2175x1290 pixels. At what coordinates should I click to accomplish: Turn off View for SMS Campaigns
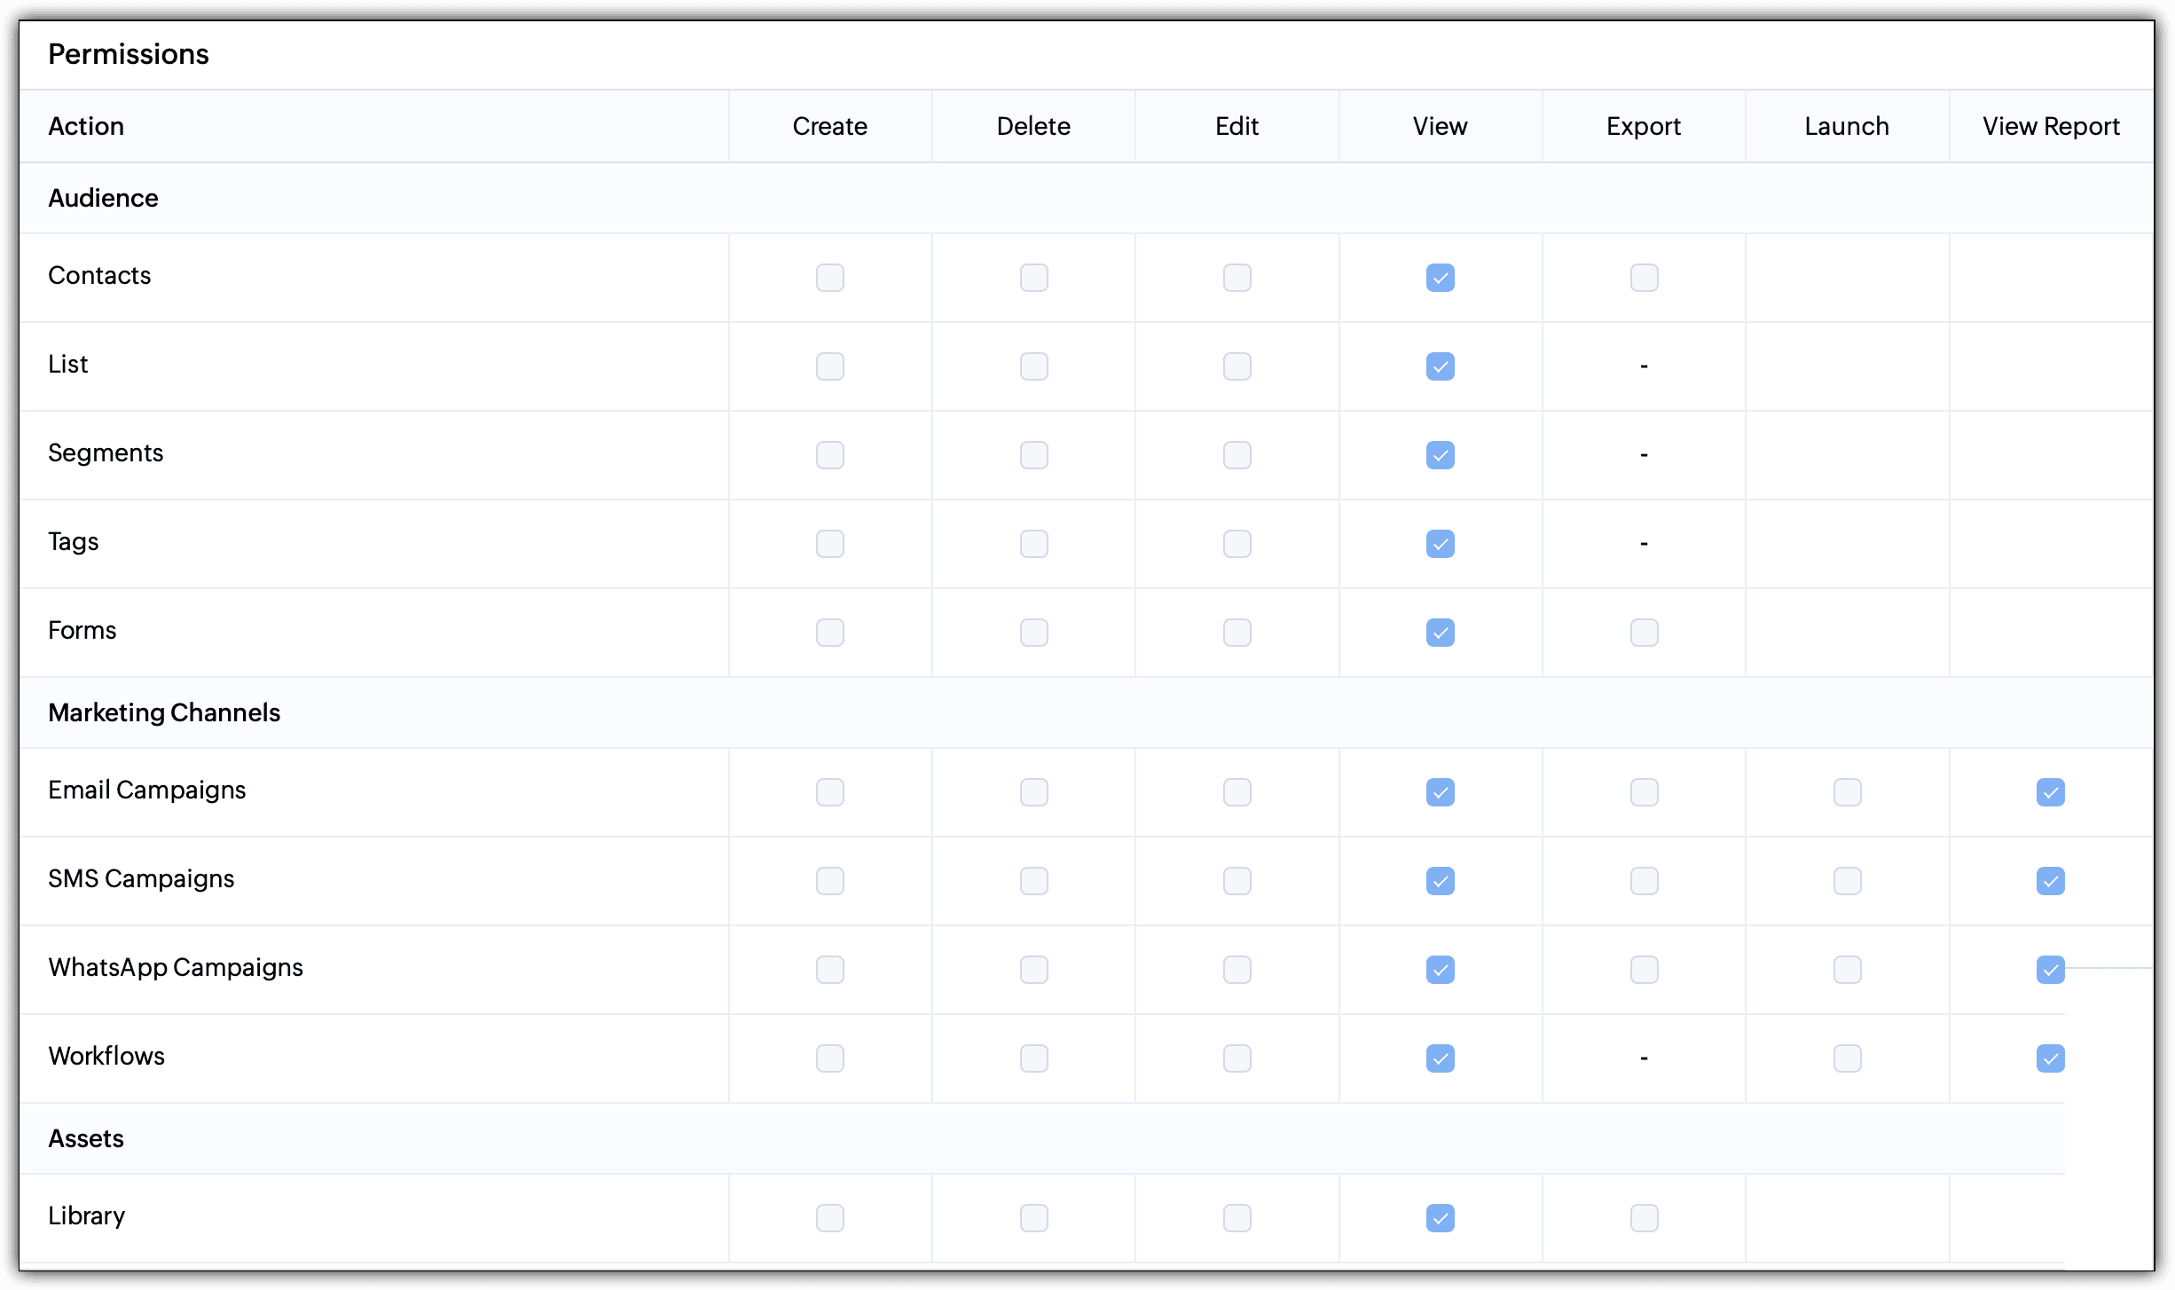(x=1440, y=881)
